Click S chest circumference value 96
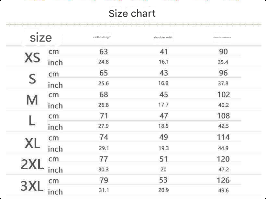This screenshot has height=199, width=266. 223,73
